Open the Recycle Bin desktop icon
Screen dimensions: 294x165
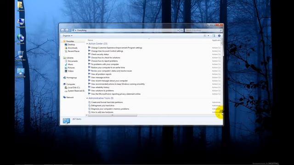pyautogui.click(x=21, y=56)
